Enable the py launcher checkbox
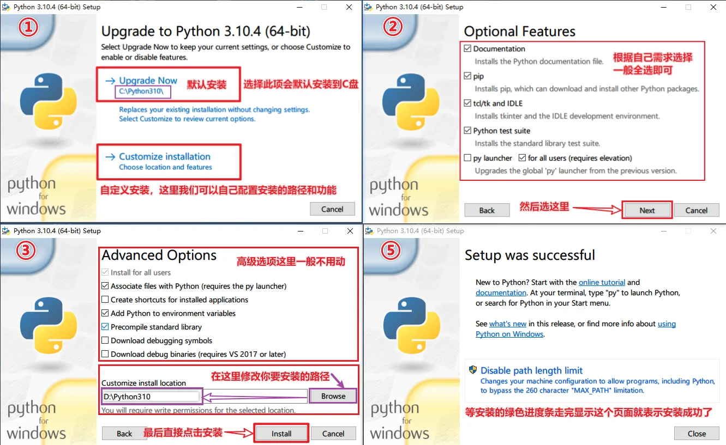Viewport: 726px width, 445px height. (x=467, y=158)
